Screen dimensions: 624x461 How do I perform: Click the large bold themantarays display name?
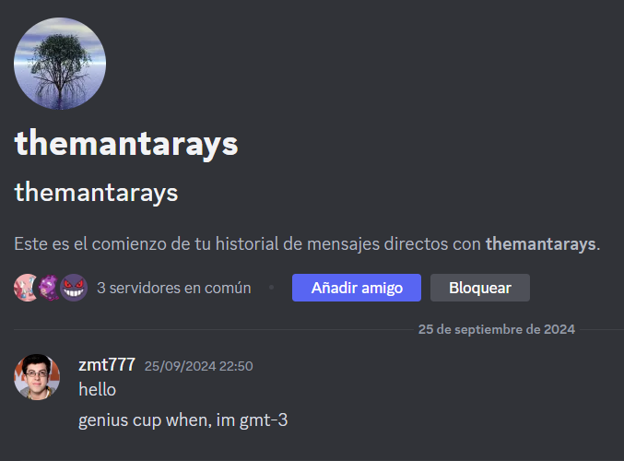[126, 144]
